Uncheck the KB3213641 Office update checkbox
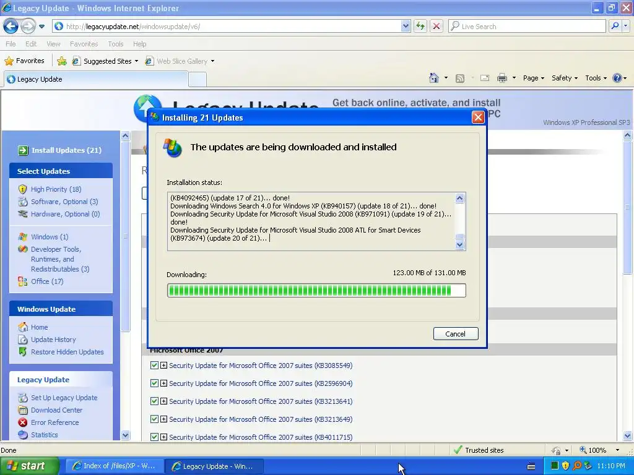 154,401
